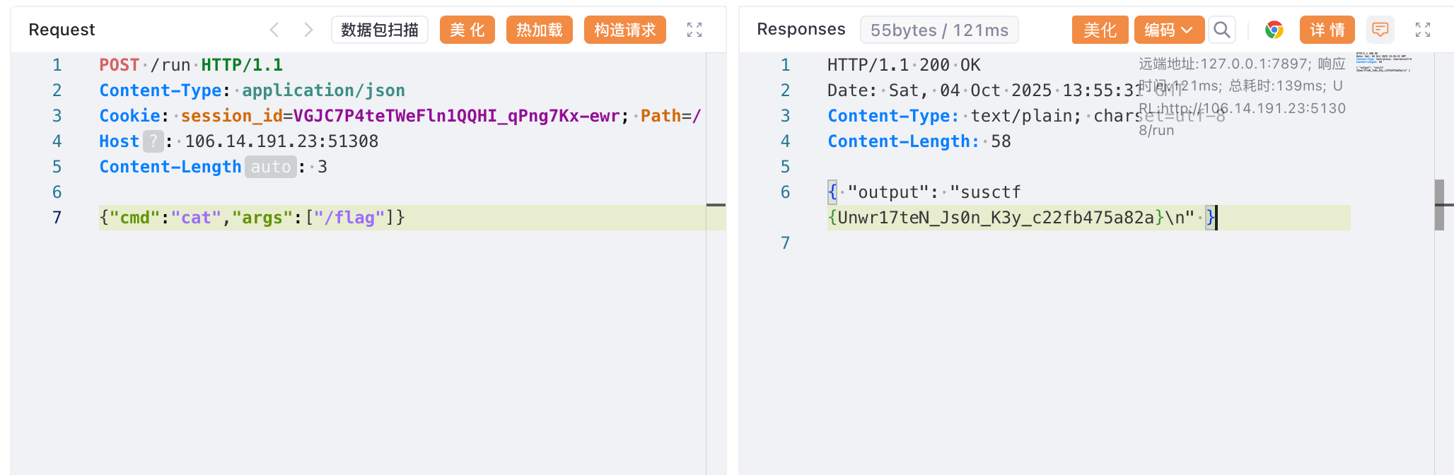This screenshot has width=1454, height=475.
Task: Open search in the Responses panel
Action: pos(1221,30)
